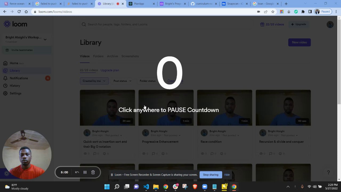Open weather widget 83°F Mostly cloudy
Screen dimensions: 341x192
pyautogui.click(x=17, y=187)
